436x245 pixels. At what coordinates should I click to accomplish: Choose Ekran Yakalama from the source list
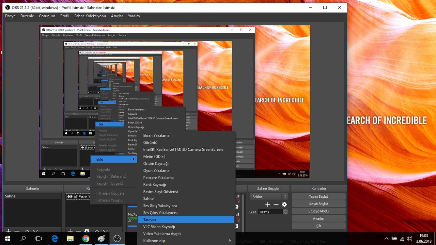click(x=187, y=135)
